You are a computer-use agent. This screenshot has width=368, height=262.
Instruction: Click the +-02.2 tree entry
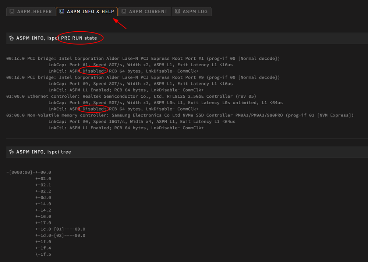(x=43, y=191)
